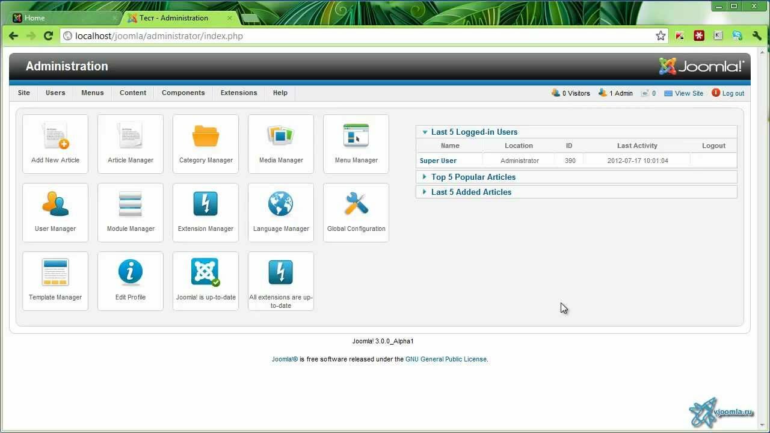Viewport: 770px width, 433px height.
Task: Click the browser back arrow
Action: [13, 36]
